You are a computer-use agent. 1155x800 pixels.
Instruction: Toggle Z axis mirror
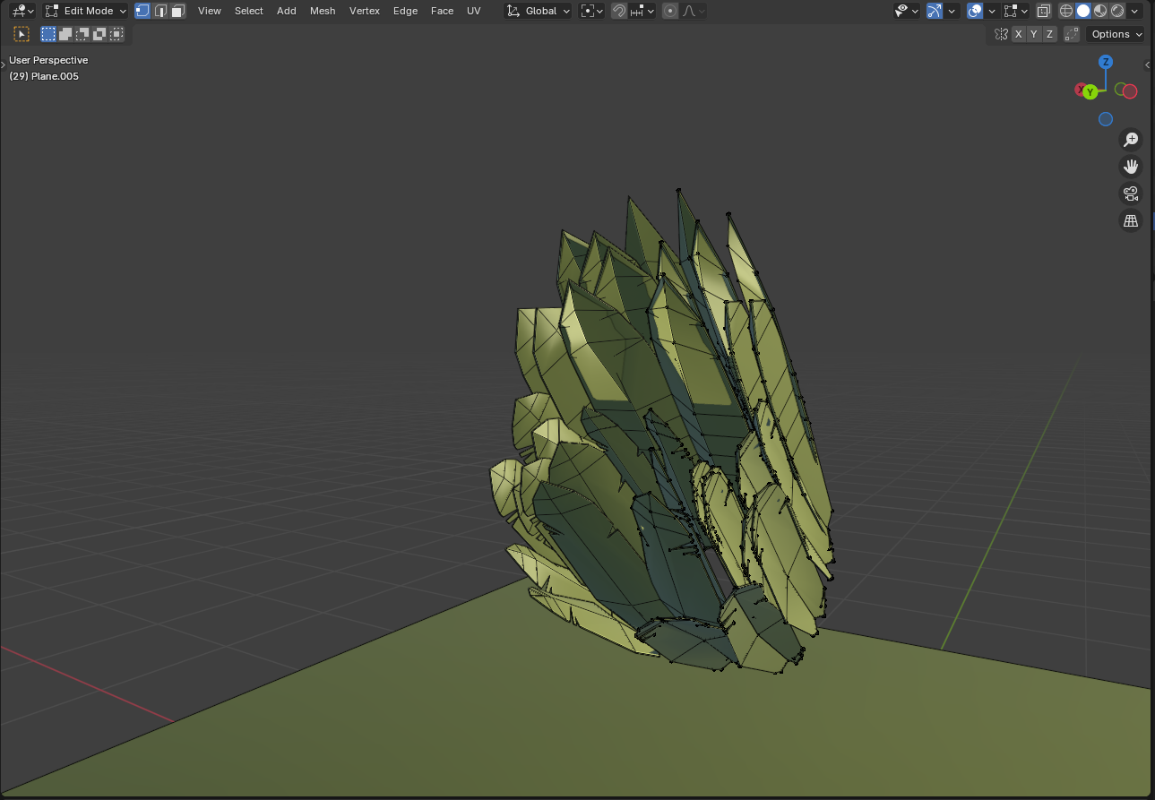pyautogui.click(x=1049, y=34)
